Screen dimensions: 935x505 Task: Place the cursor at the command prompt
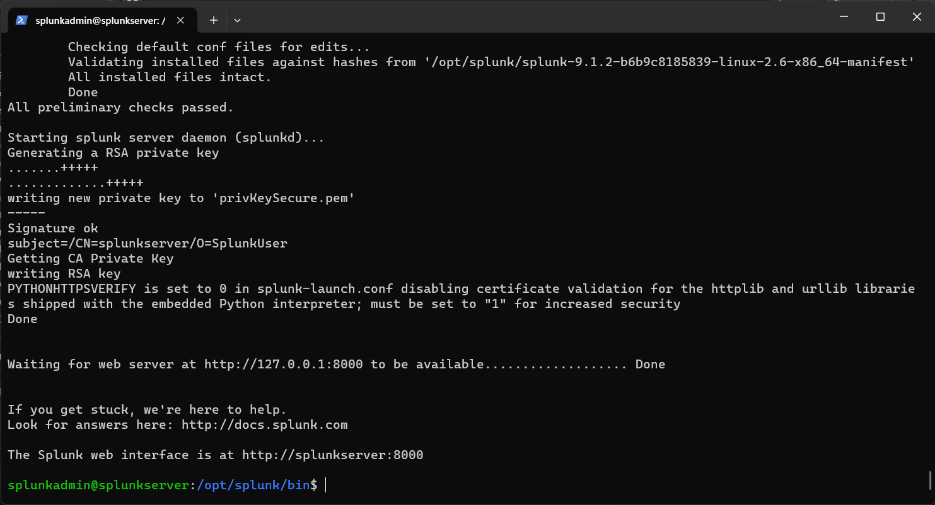tap(326, 485)
